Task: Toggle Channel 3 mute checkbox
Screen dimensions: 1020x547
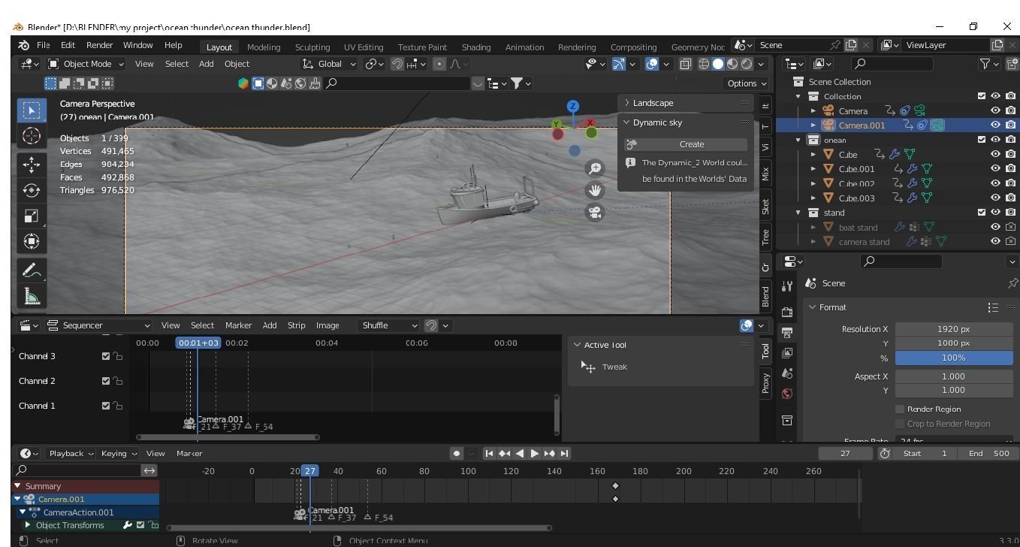Action: coord(106,356)
